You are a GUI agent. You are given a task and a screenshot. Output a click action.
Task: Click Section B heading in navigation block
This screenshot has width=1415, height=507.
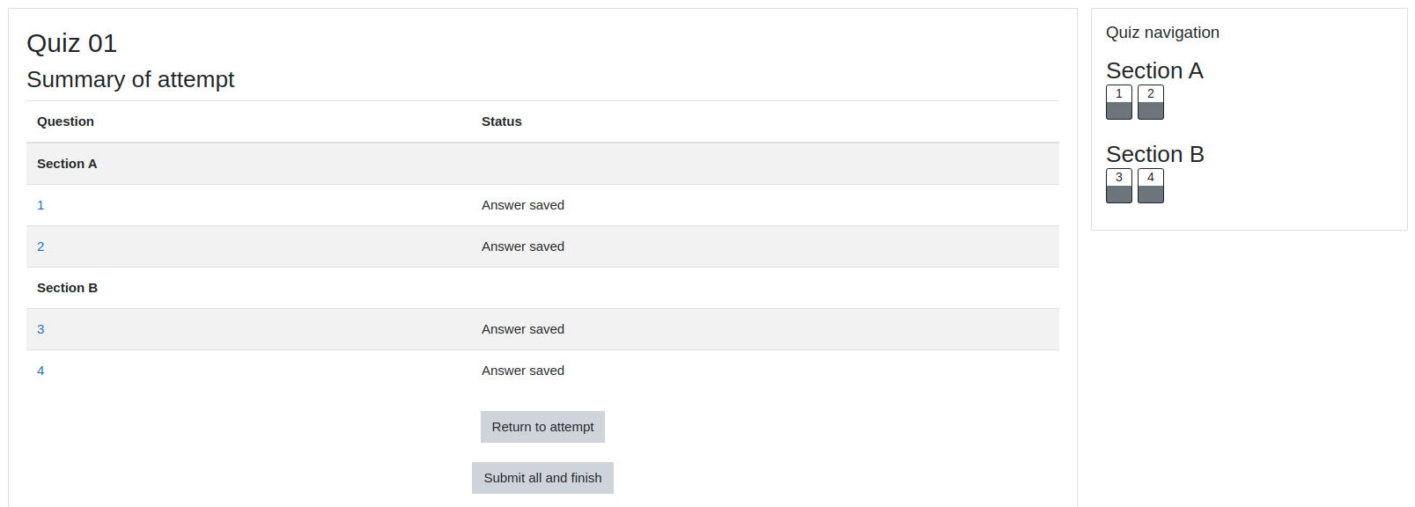[1154, 154]
